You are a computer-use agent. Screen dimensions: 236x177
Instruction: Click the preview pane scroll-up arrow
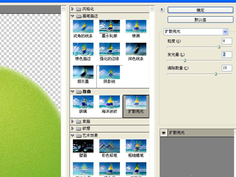click(x=64, y=9)
